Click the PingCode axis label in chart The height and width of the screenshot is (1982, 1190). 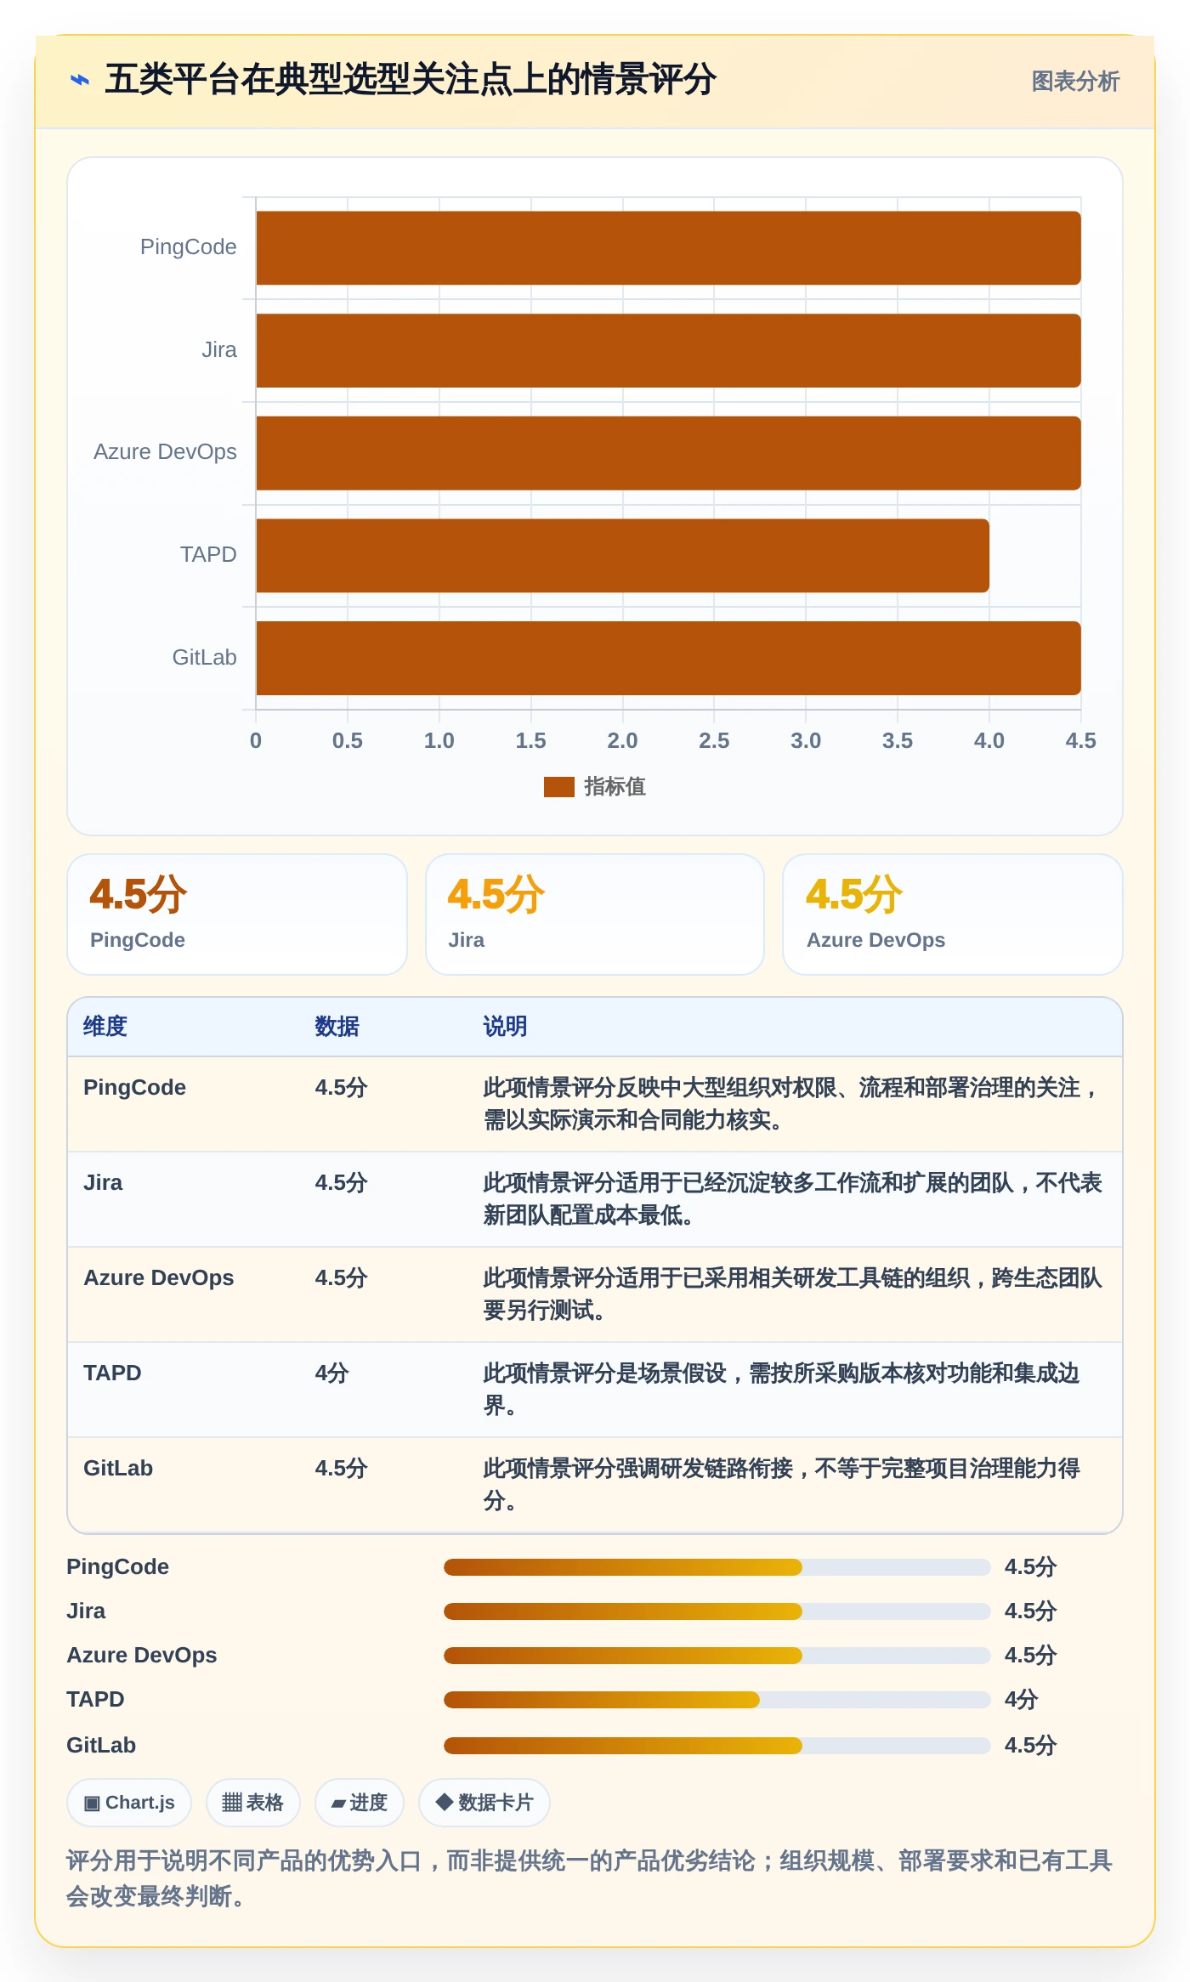[188, 247]
